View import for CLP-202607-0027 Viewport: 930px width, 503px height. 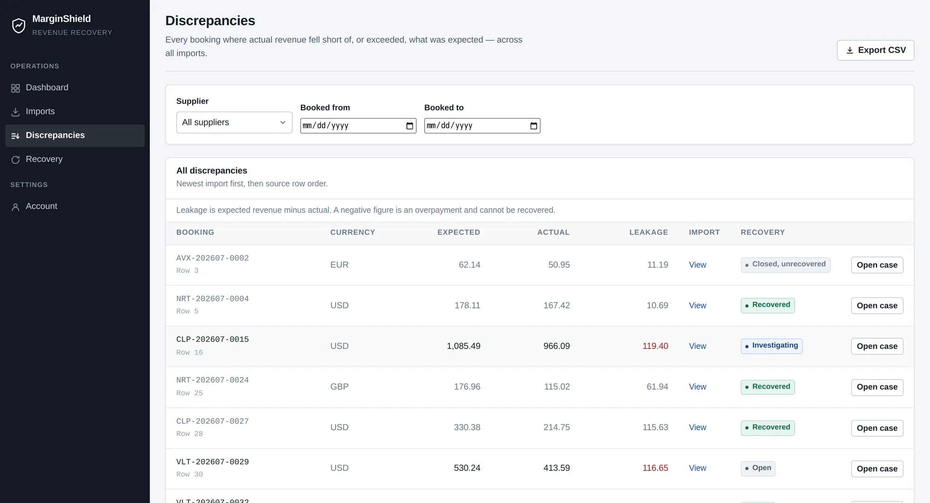[x=697, y=427]
